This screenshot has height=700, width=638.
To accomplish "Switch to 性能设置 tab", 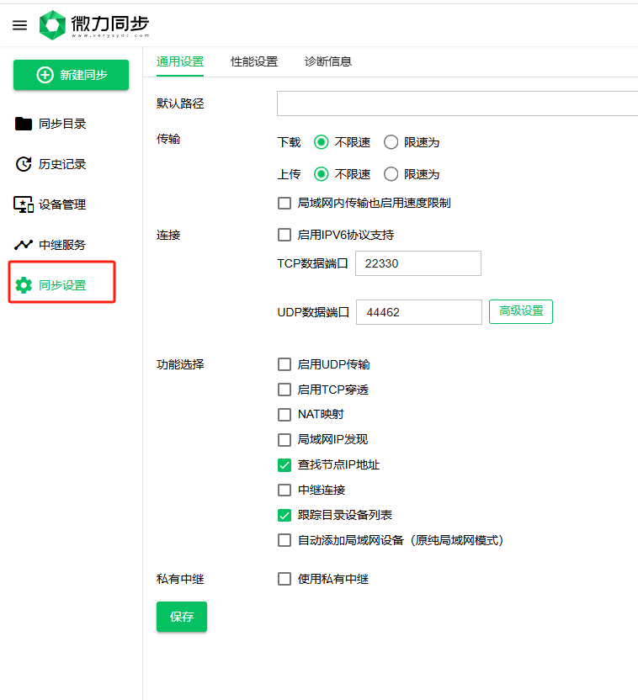I will pos(254,61).
